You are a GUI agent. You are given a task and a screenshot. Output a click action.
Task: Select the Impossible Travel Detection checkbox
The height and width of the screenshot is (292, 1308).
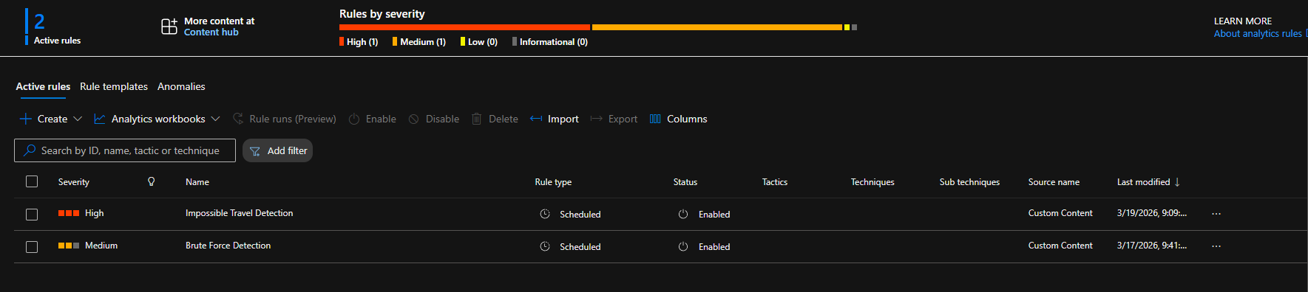[x=32, y=215]
